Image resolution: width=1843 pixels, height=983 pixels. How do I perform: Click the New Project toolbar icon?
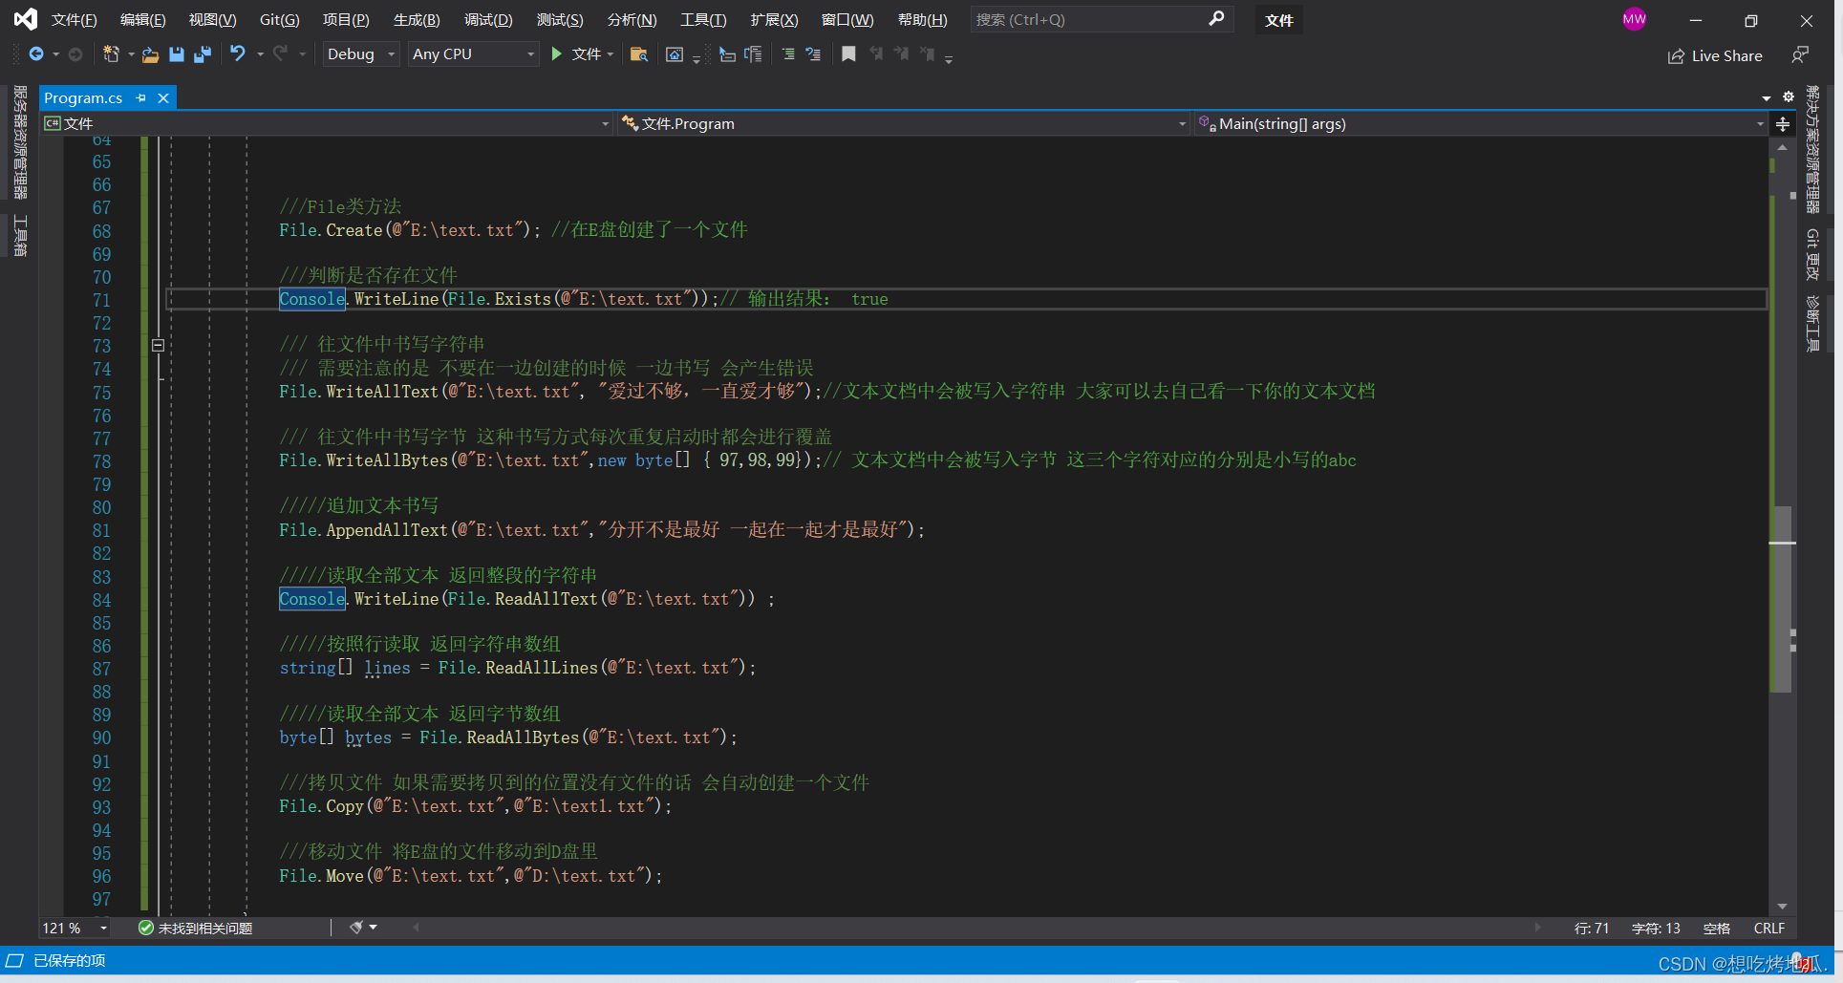[x=111, y=54]
